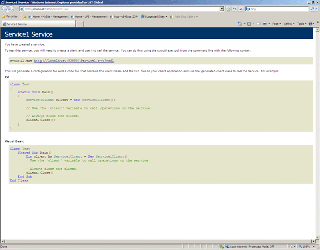The height and width of the screenshot is (250, 320).
Task: Open a new blank tab
Action: point(80,24)
